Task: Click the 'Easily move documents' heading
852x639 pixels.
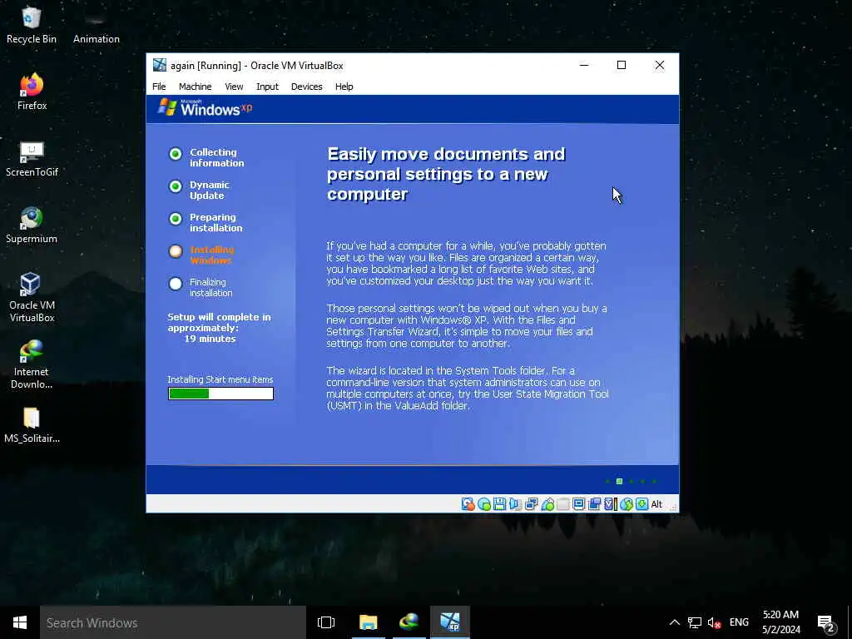Action: [x=446, y=174]
